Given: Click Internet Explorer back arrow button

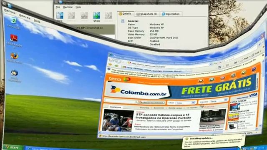Looking at the screenshot, I should pos(112,60).
